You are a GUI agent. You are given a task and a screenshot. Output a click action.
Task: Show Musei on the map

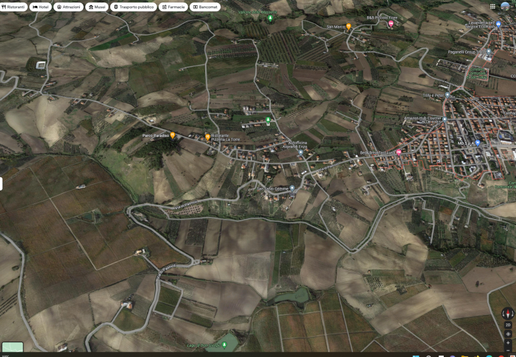click(x=97, y=7)
